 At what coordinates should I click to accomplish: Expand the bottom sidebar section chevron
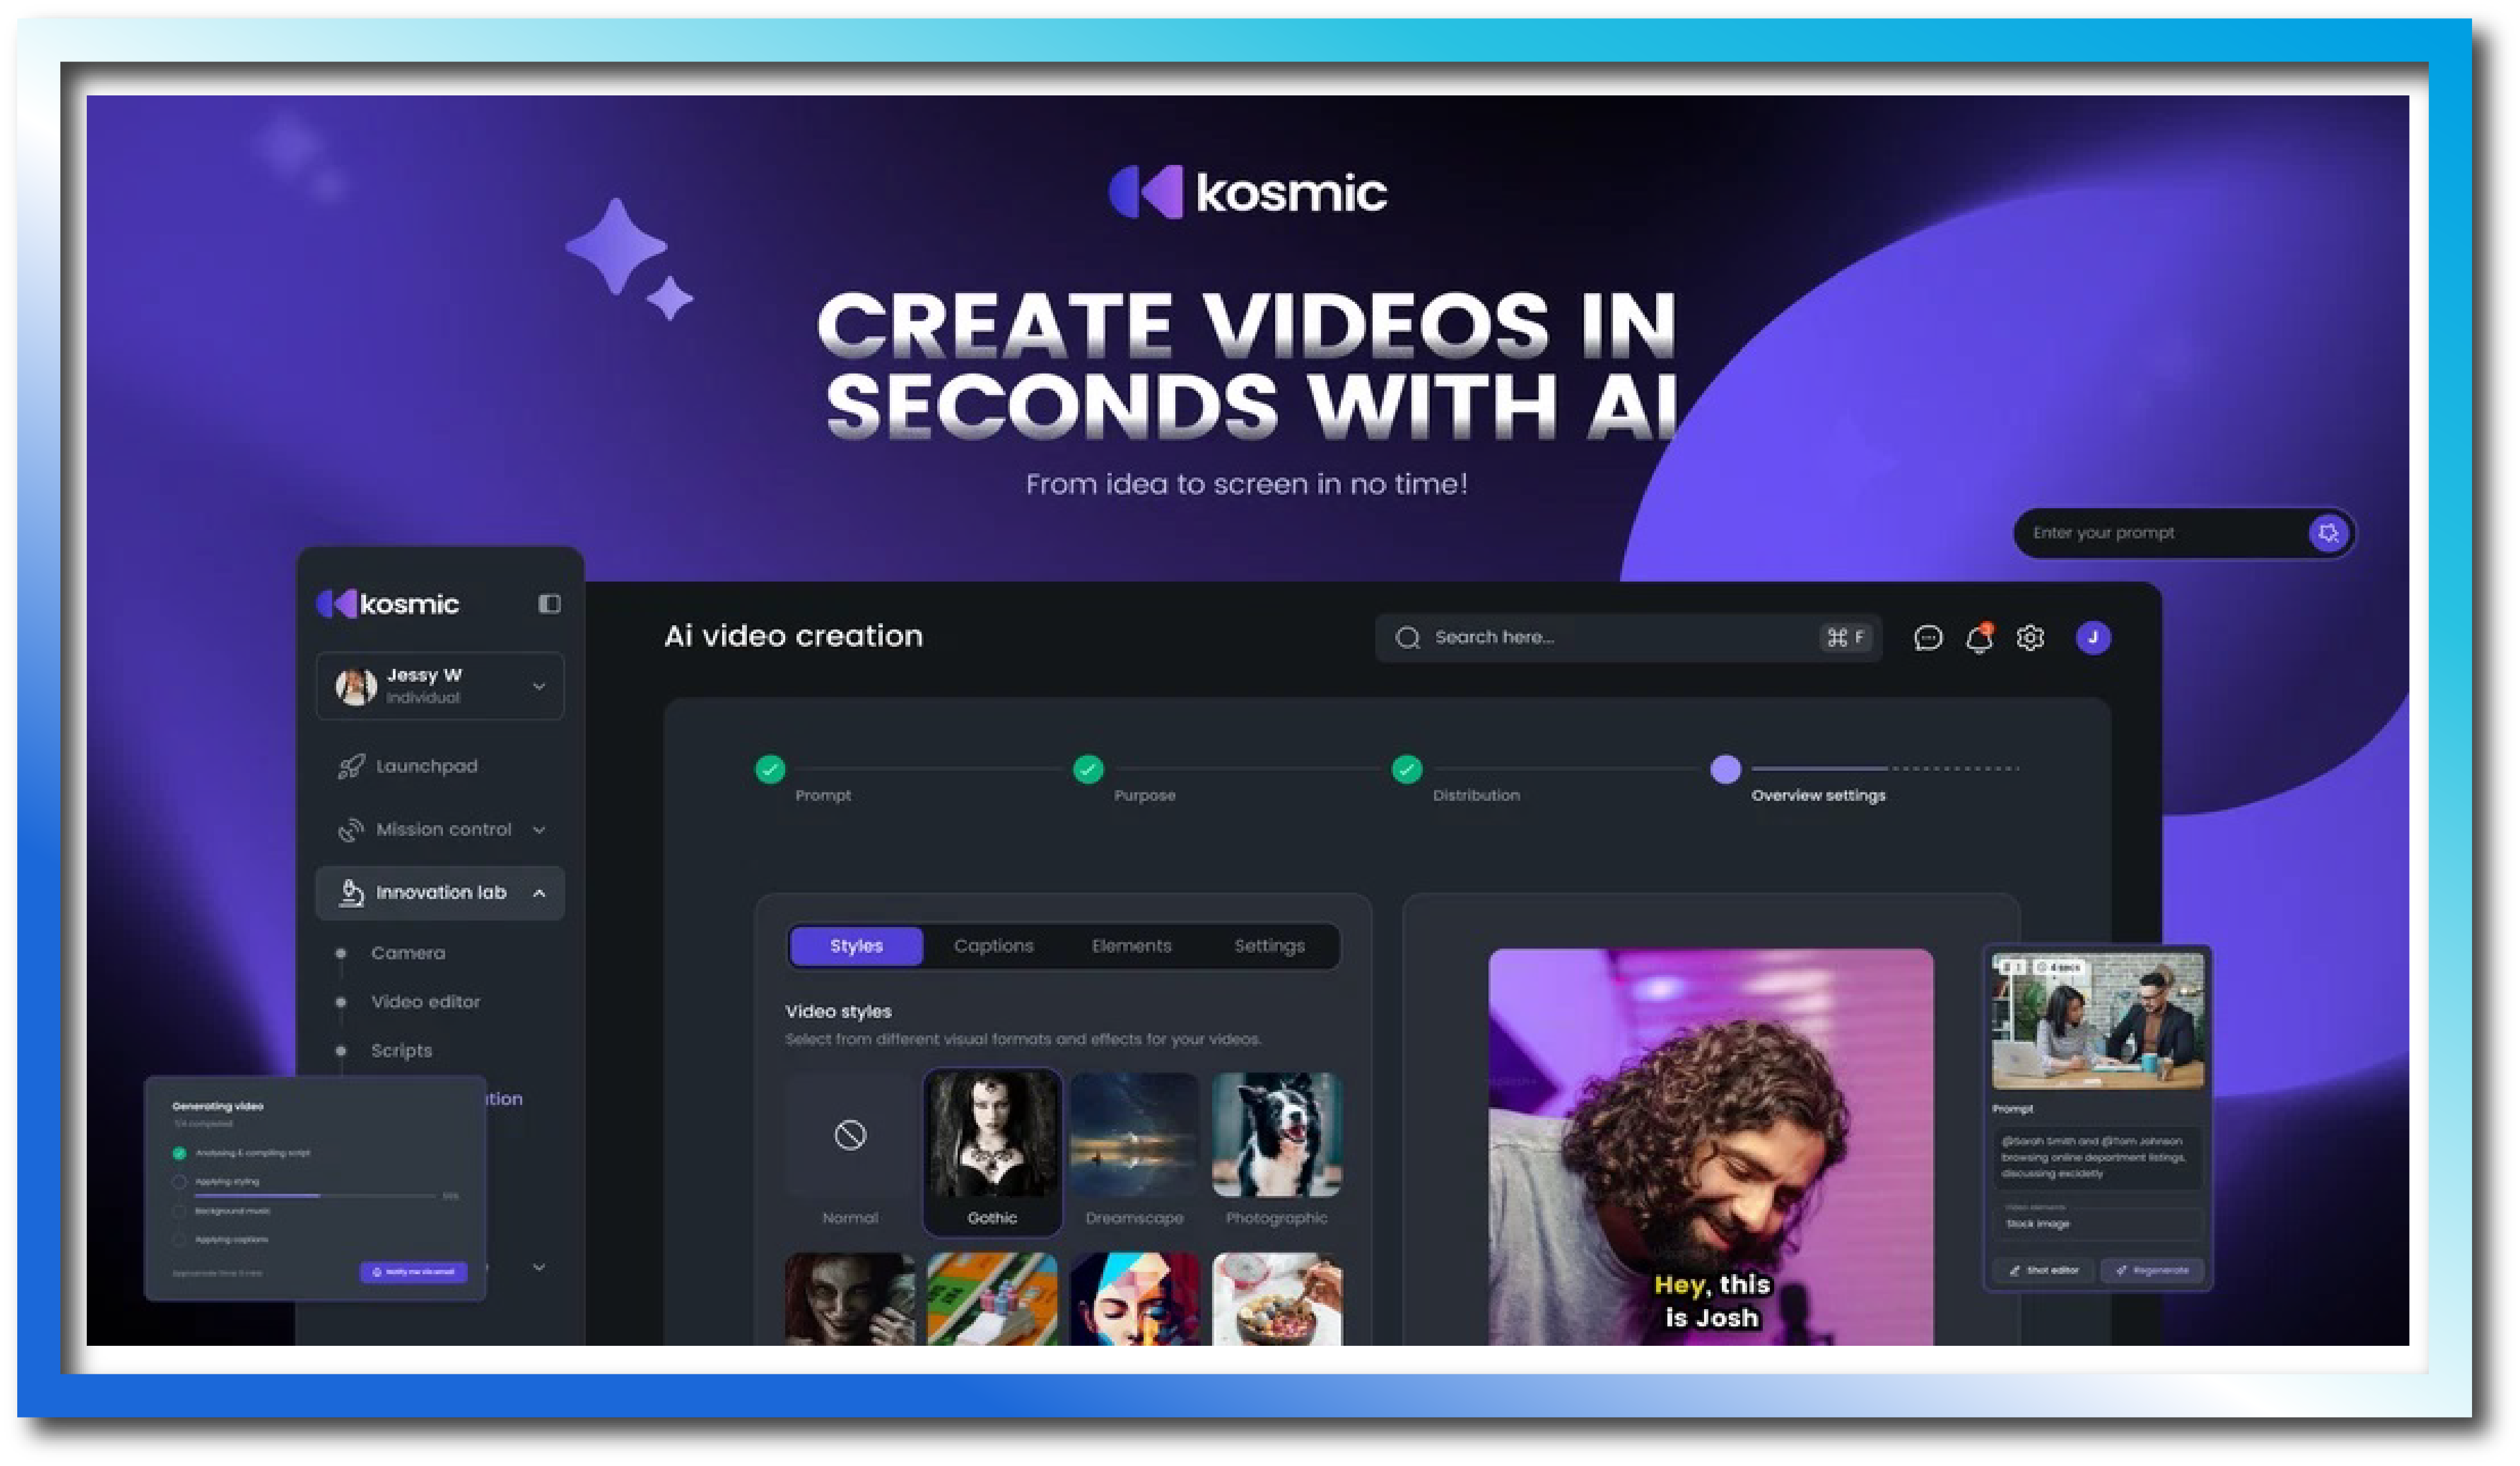539,1267
